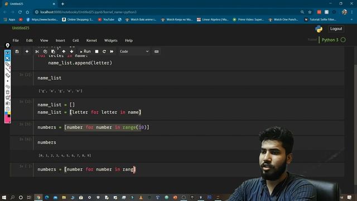Click the Logout button
This screenshot has width=357, height=201.
[x=336, y=28]
